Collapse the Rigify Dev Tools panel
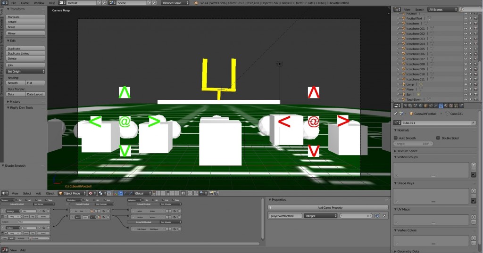The height and width of the screenshot is (253, 483). [8, 108]
